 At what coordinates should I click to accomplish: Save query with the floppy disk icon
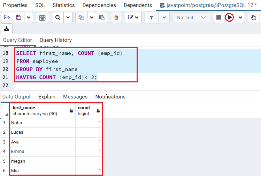(x=18, y=17)
